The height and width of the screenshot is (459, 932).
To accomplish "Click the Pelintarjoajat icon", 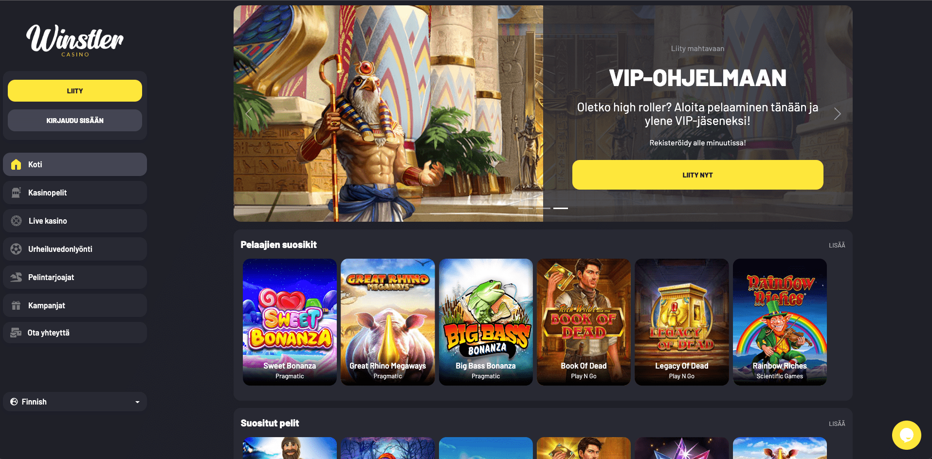I will tap(16, 277).
